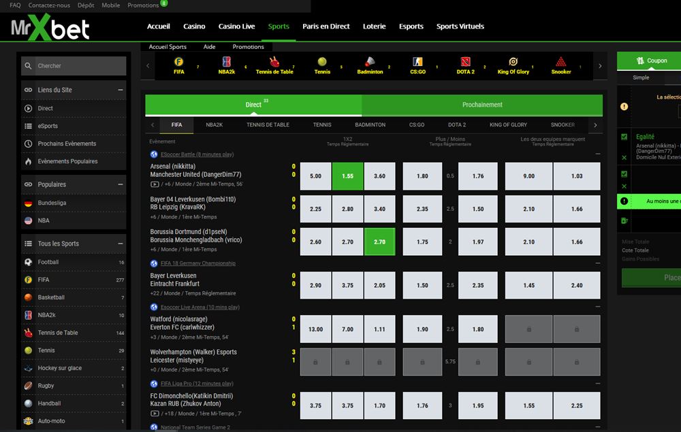This screenshot has height=432, width=681.
Task: Switch to the Prochainement tab
Action: (x=482, y=105)
